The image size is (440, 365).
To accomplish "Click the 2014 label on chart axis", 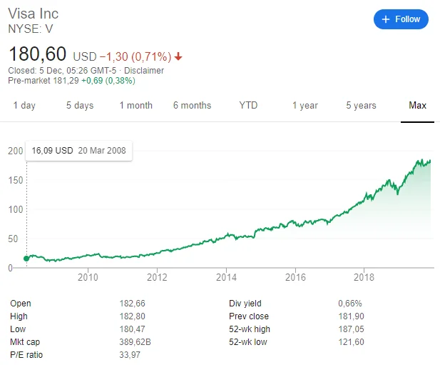I will click(226, 277).
